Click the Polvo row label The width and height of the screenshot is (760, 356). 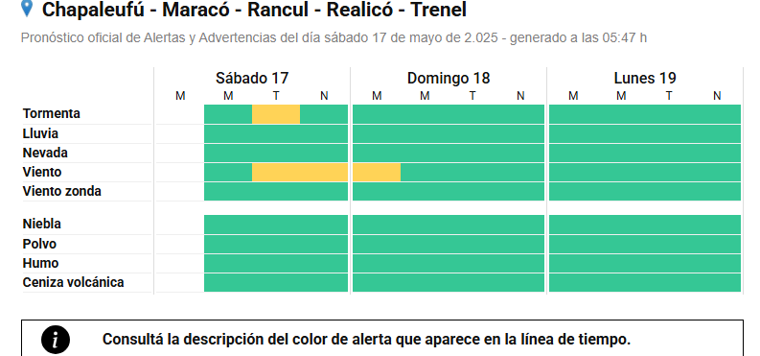tap(39, 244)
